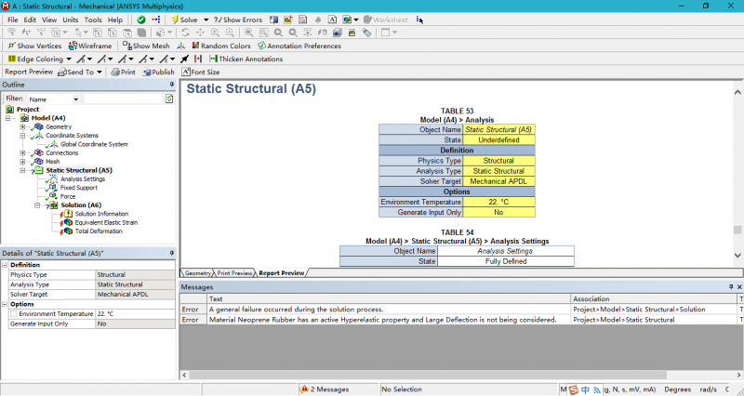Open the Filter Name dropdown
Screen dimensions: 744x396
coord(76,99)
